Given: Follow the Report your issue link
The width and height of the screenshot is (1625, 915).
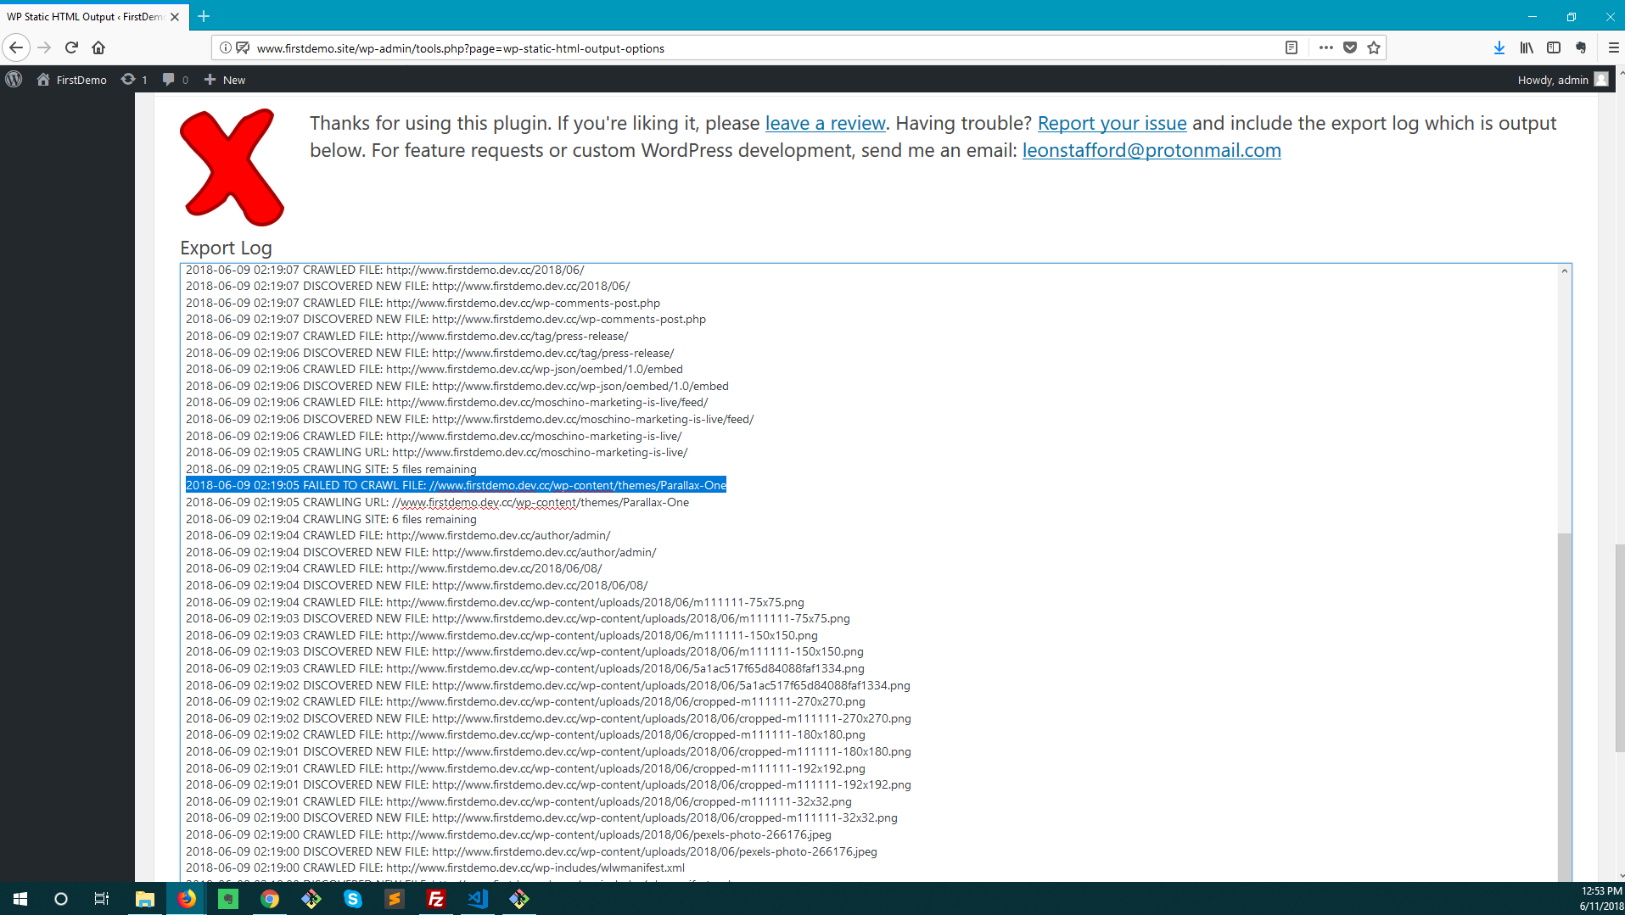Looking at the screenshot, I should point(1112,123).
